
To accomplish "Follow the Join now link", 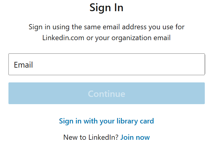I will click(x=135, y=137).
